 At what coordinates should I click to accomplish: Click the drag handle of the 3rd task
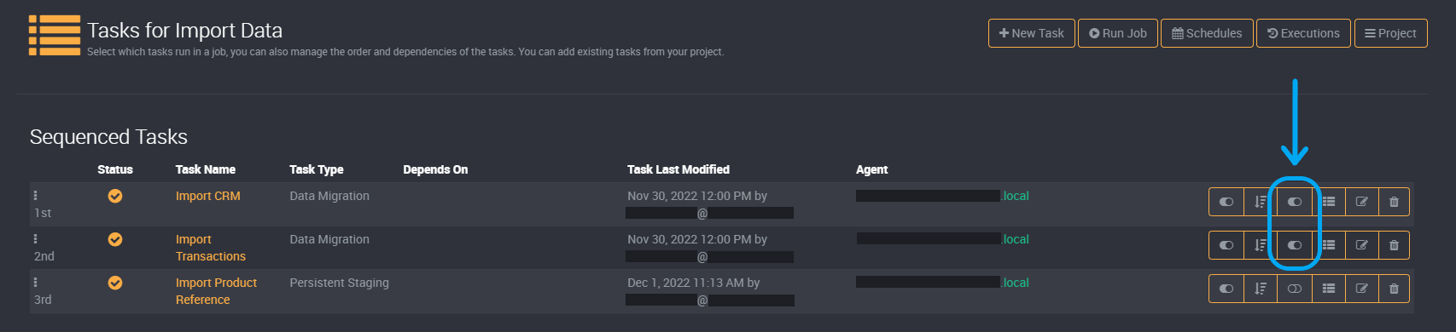coord(35,282)
